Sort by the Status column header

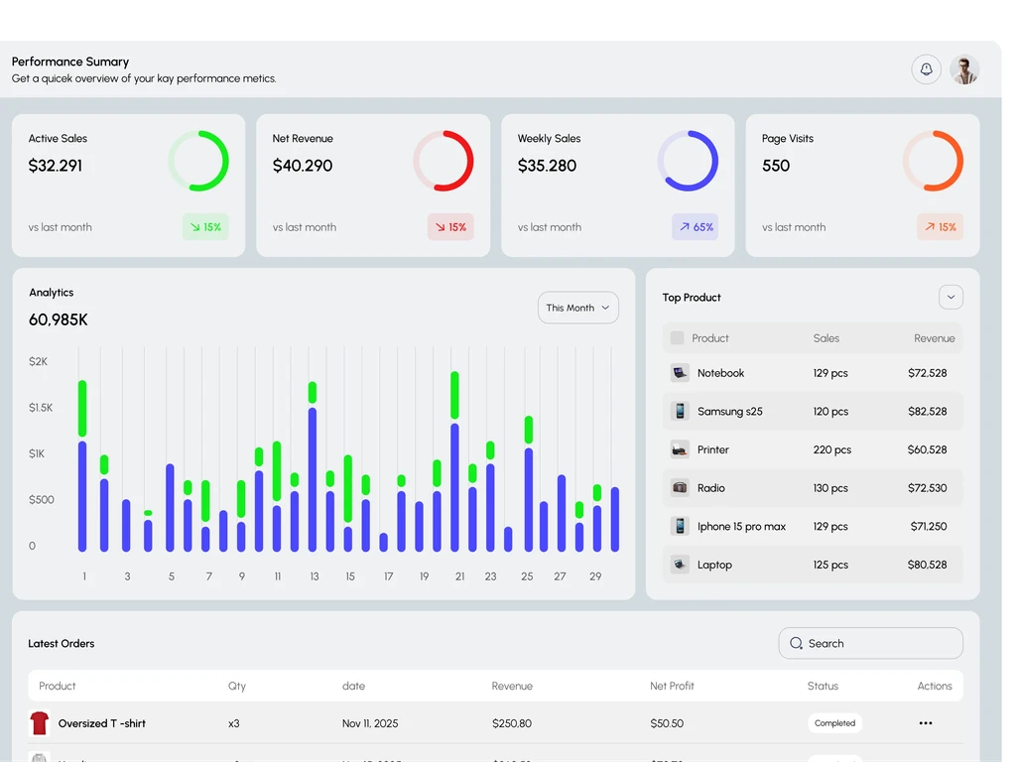[x=823, y=687]
